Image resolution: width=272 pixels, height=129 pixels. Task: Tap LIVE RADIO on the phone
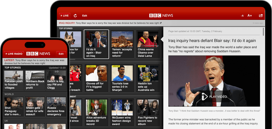point(14,54)
